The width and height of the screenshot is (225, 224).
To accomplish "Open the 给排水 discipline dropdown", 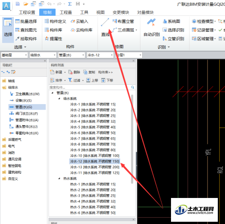I will (x=43, y=55).
